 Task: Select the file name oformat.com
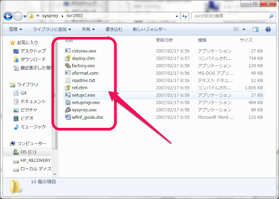[85, 73]
